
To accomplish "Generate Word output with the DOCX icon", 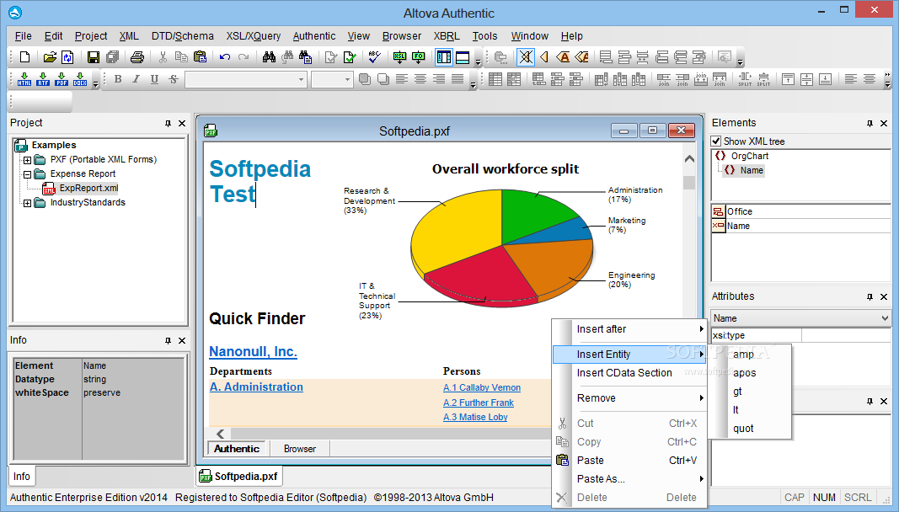I will 80,79.
